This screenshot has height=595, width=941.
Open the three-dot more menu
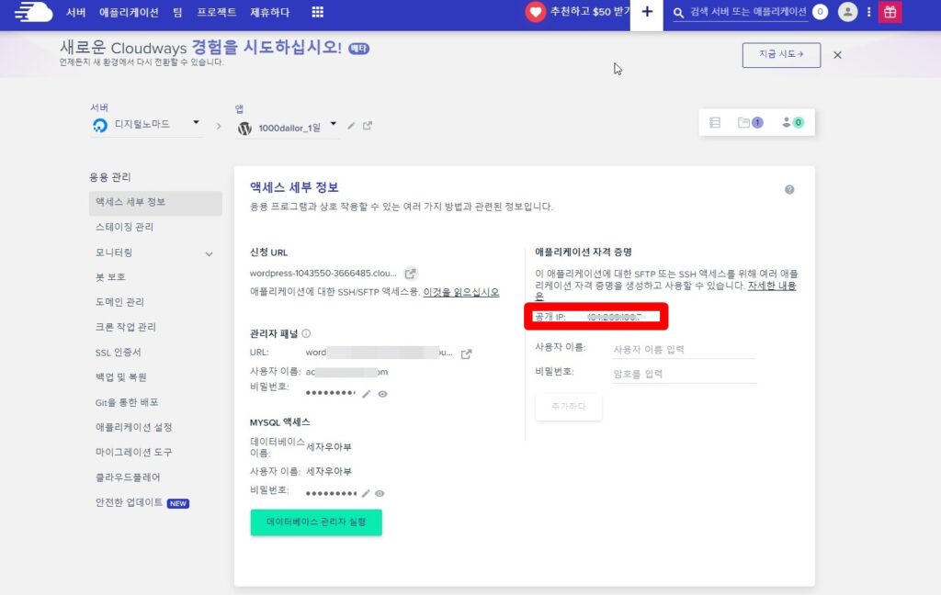click(868, 12)
